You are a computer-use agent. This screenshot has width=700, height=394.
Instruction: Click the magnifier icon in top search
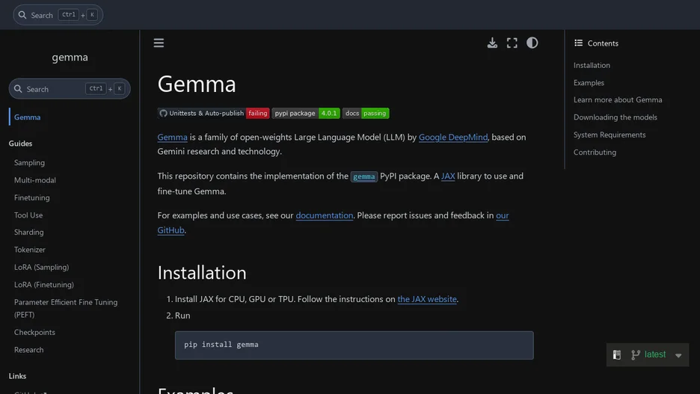22,15
